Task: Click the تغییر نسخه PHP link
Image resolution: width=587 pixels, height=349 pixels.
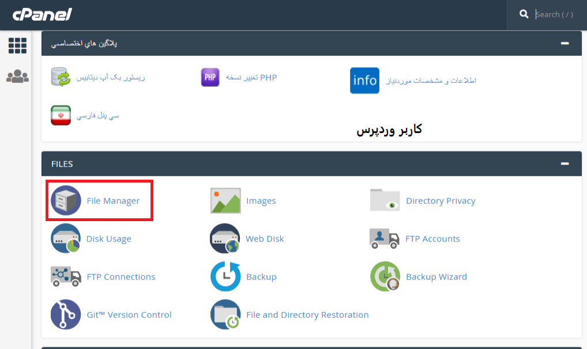Action: (x=251, y=77)
